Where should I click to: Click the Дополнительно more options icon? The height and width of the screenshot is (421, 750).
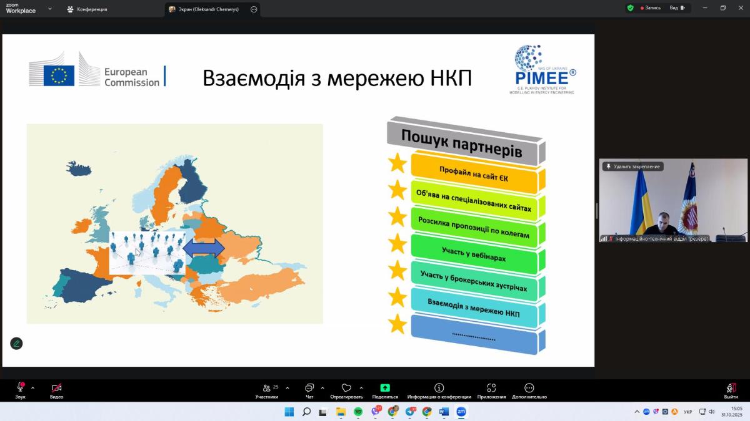(x=529, y=390)
